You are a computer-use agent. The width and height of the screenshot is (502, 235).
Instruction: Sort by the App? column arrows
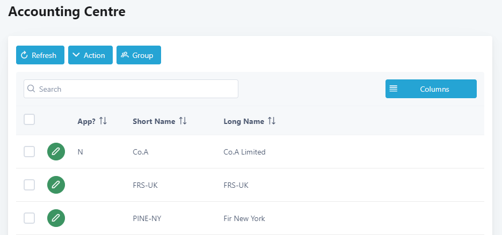click(103, 121)
